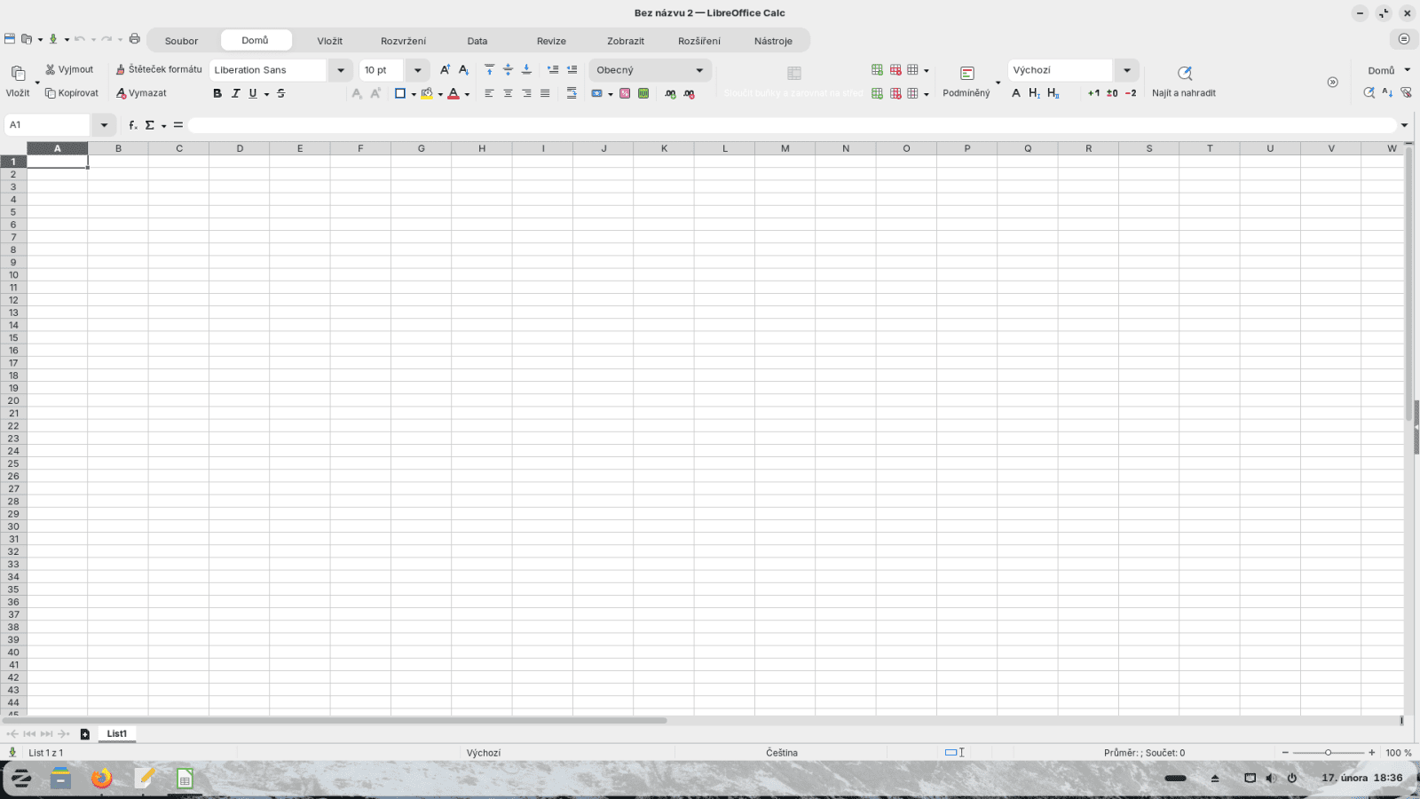Toggle strikethrough formatting
Viewport: 1420px width, 799px height.
coord(281,93)
